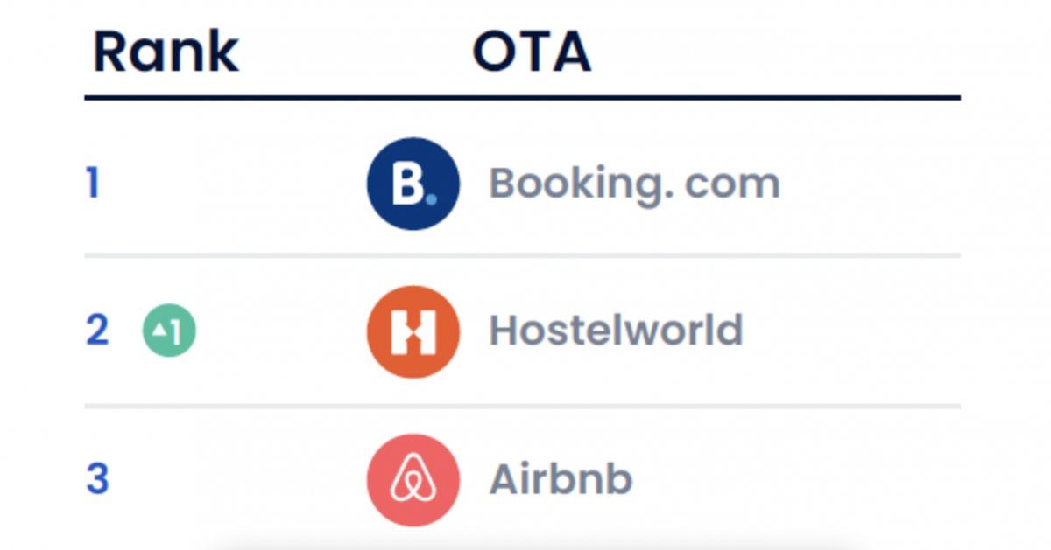Select rank number 3
The height and width of the screenshot is (550, 1051).
tap(97, 479)
